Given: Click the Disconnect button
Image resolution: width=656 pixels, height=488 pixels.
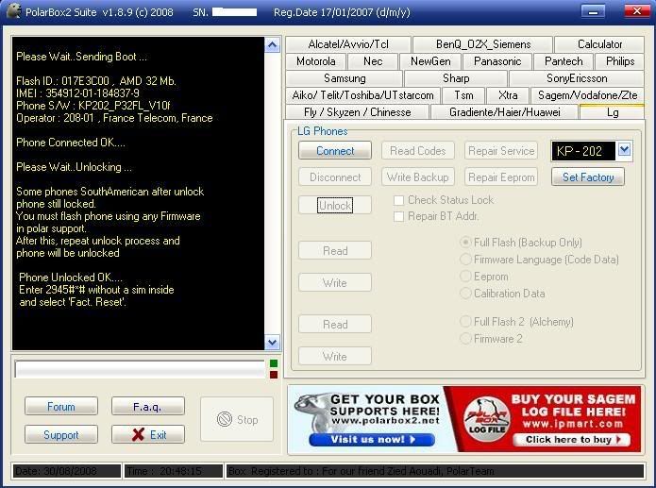Looking at the screenshot, I should point(335,177).
